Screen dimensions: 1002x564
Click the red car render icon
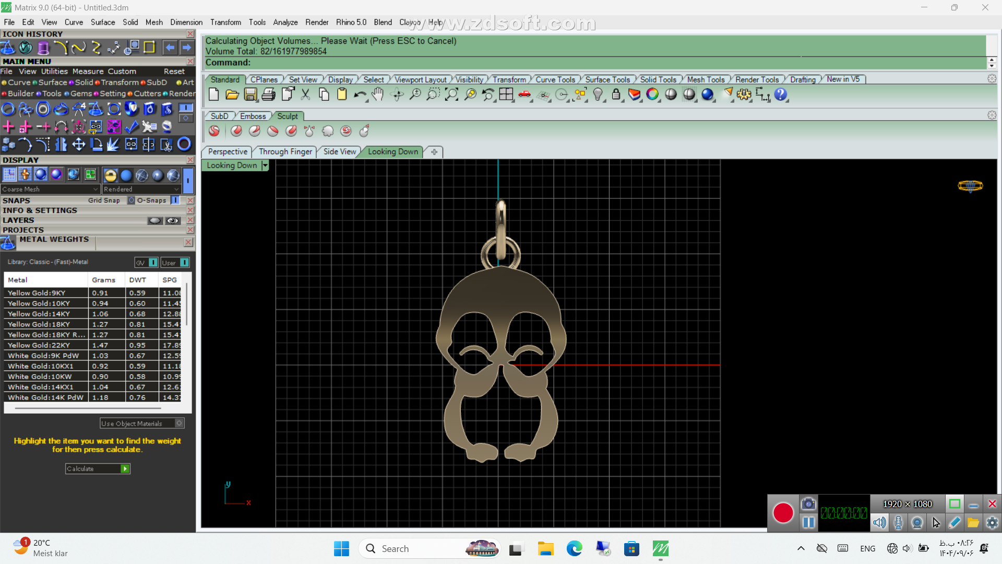(524, 95)
